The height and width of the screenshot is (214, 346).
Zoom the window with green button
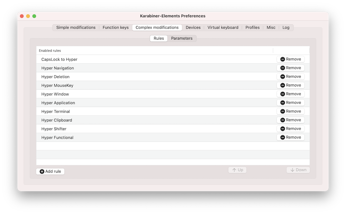coord(34,16)
